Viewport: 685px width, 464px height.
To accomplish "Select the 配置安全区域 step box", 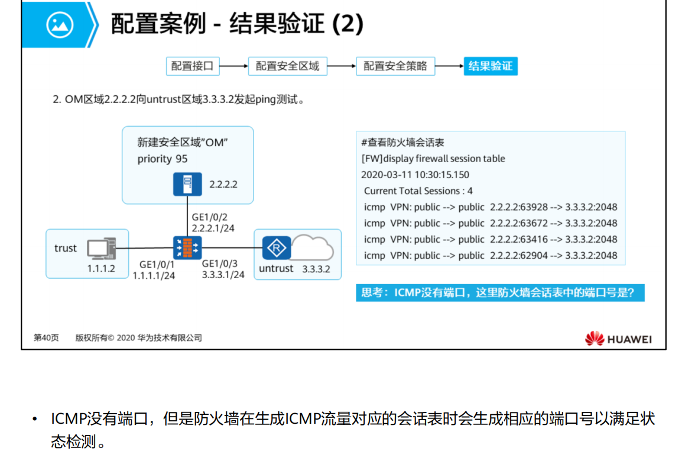I will click(287, 66).
